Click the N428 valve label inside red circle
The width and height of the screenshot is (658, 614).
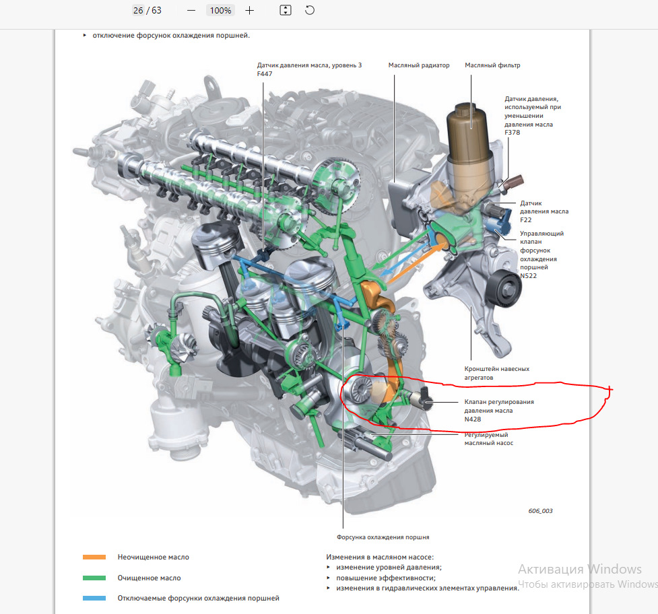[498, 410]
